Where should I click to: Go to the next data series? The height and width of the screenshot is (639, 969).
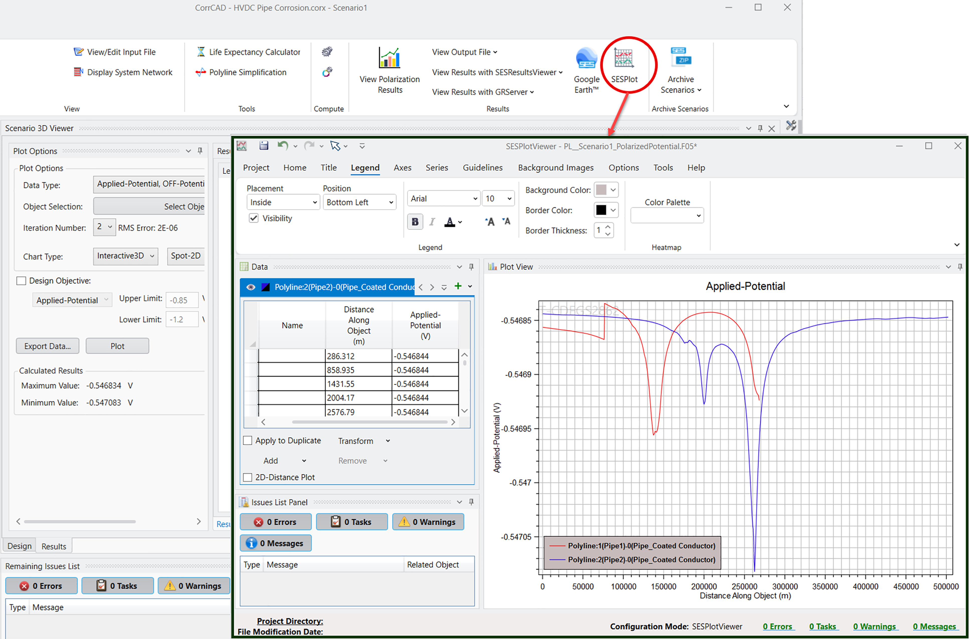(432, 287)
